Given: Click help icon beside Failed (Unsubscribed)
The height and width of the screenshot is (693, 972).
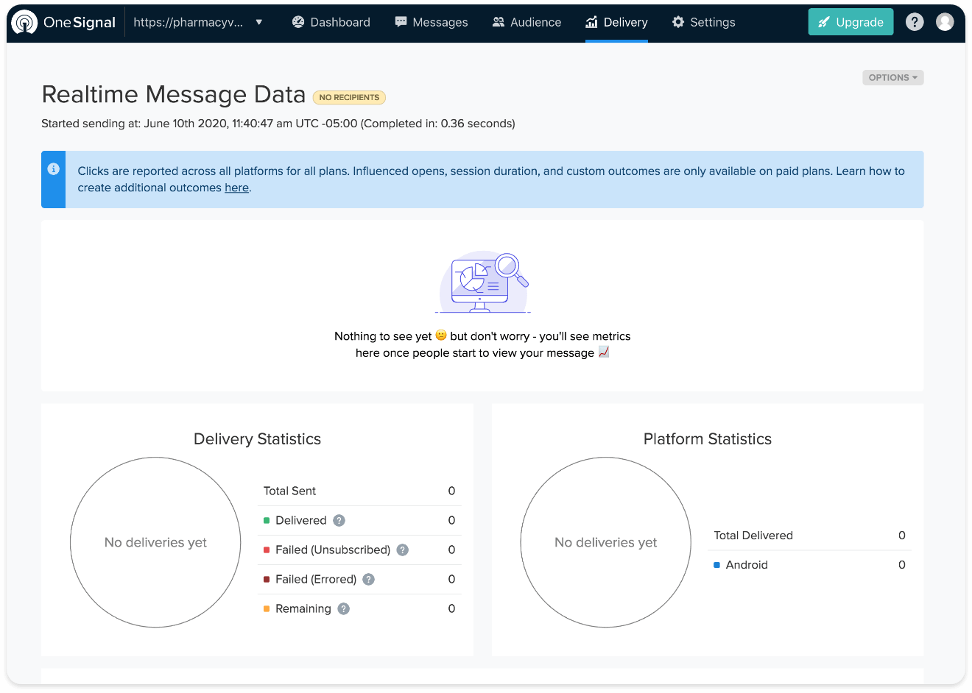Looking at the screenshot, I should (x=403, y=550).
